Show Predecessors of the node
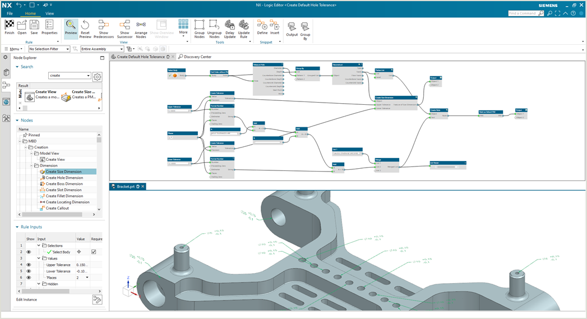587x319 pixels. pyautogui.click(x=103, y=29)
